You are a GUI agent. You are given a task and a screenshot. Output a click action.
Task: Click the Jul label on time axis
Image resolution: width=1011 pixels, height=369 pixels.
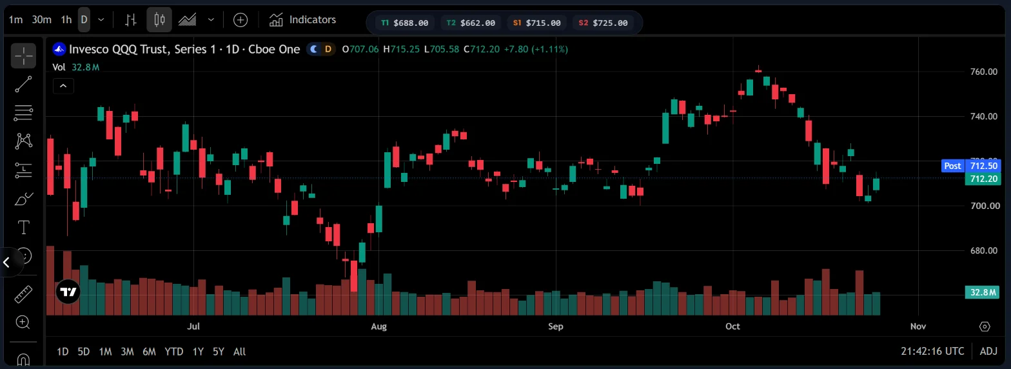pyautogui.click(x=193, y=326)
